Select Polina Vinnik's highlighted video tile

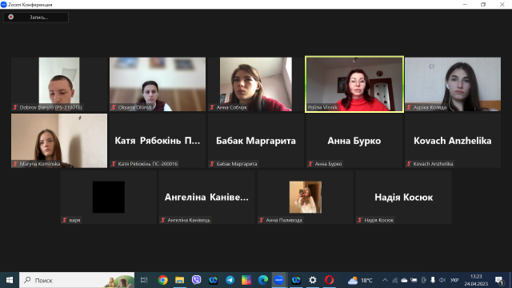tap(354, 84)
